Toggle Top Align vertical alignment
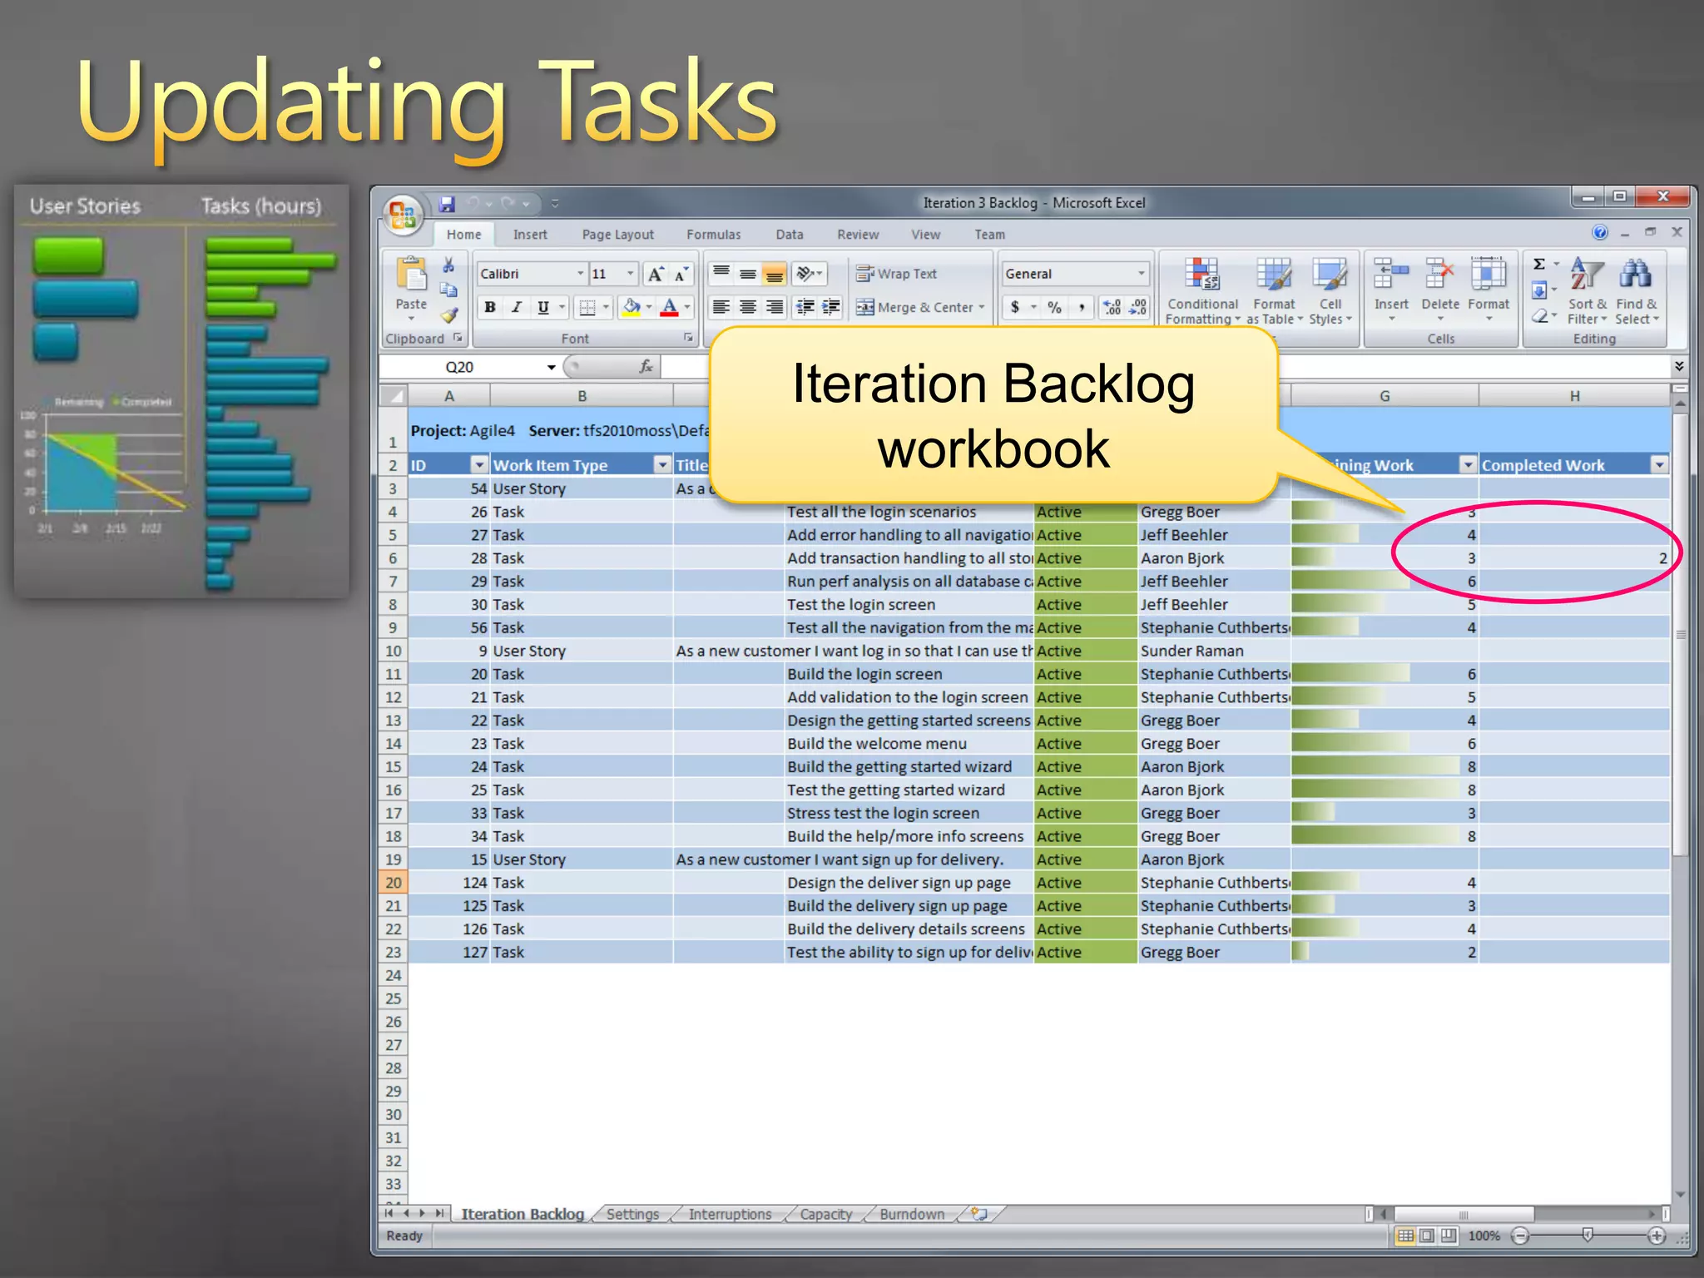 tap(721, 273)
